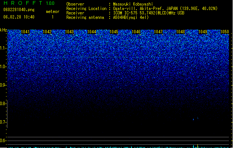Click the 1041 time marker label
The height and width of the screenshot is (148, 233).
(x=25, y=32)
